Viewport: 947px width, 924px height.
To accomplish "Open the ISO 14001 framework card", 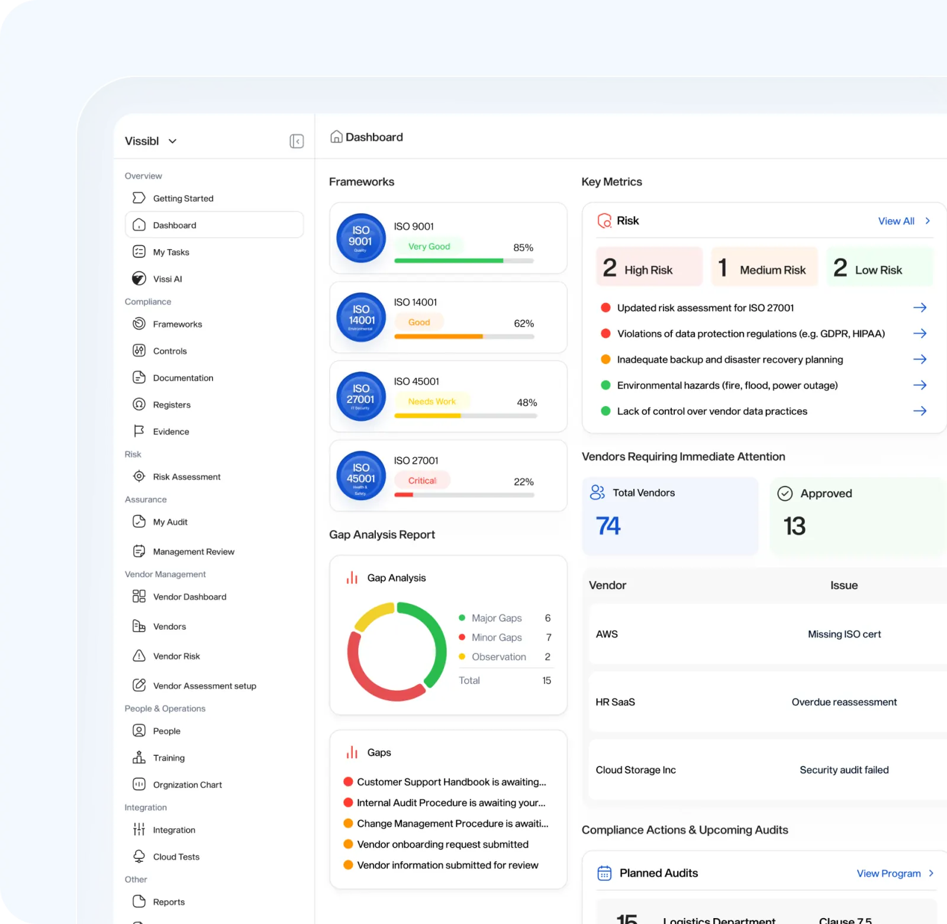I will pyautogui.click(x=448, y=317).
